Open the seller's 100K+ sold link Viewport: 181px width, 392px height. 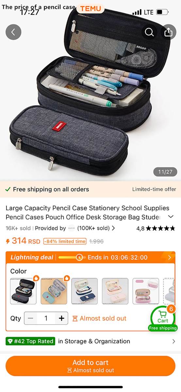(96, 228)
